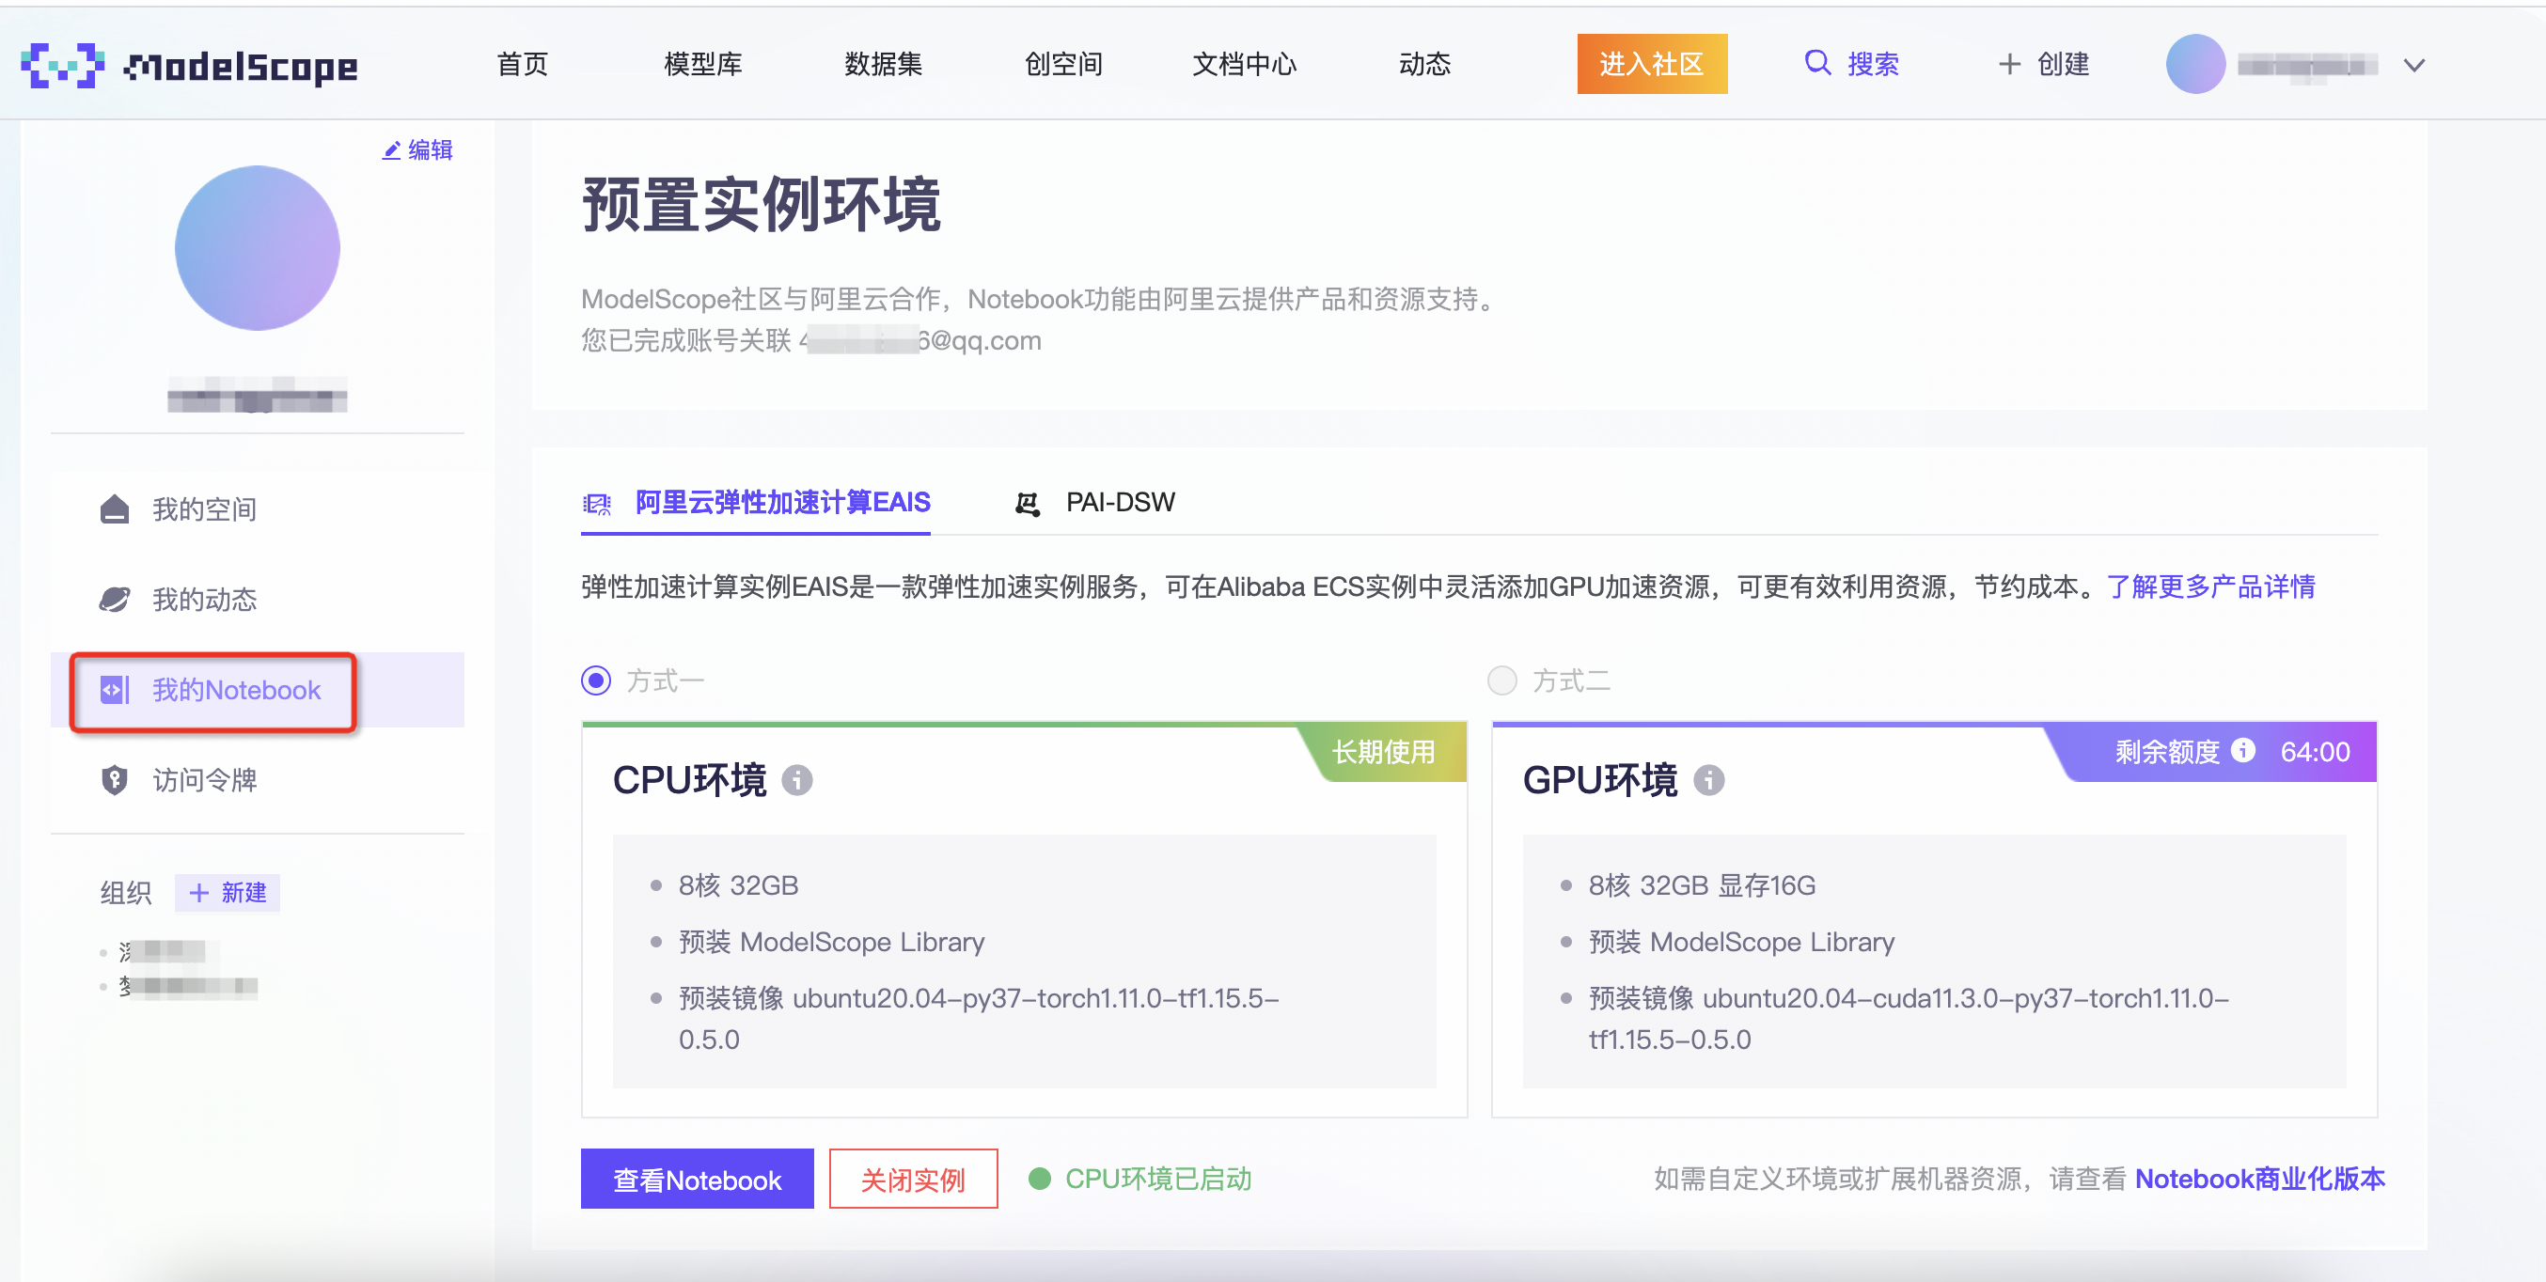Switch to the 阿里云弹性加速计算EAIS tab
The width and height of the screenshot is (2546, 1282).
(x=756, y=503)
